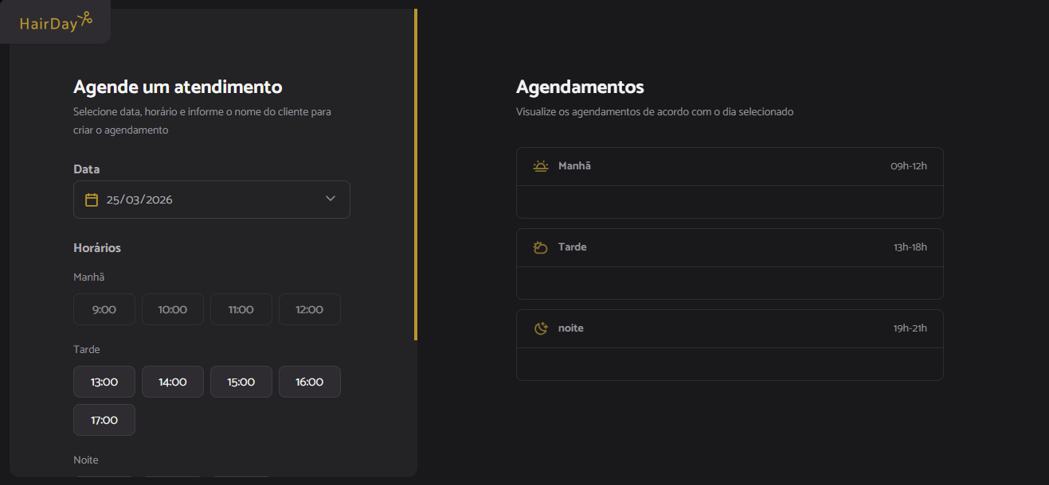Expand the date picker chevron
1049x485 pixels.
click(x=331, y=199)
